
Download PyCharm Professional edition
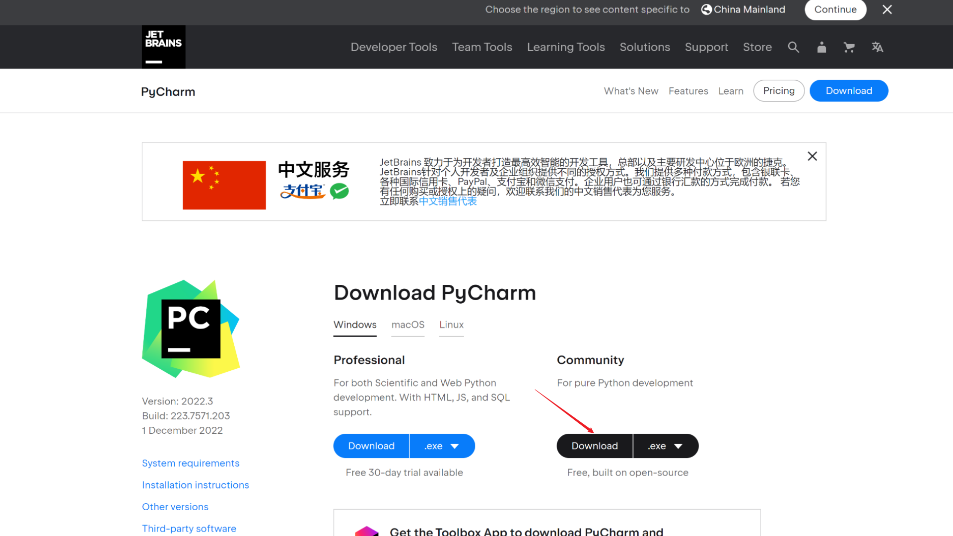371,446
